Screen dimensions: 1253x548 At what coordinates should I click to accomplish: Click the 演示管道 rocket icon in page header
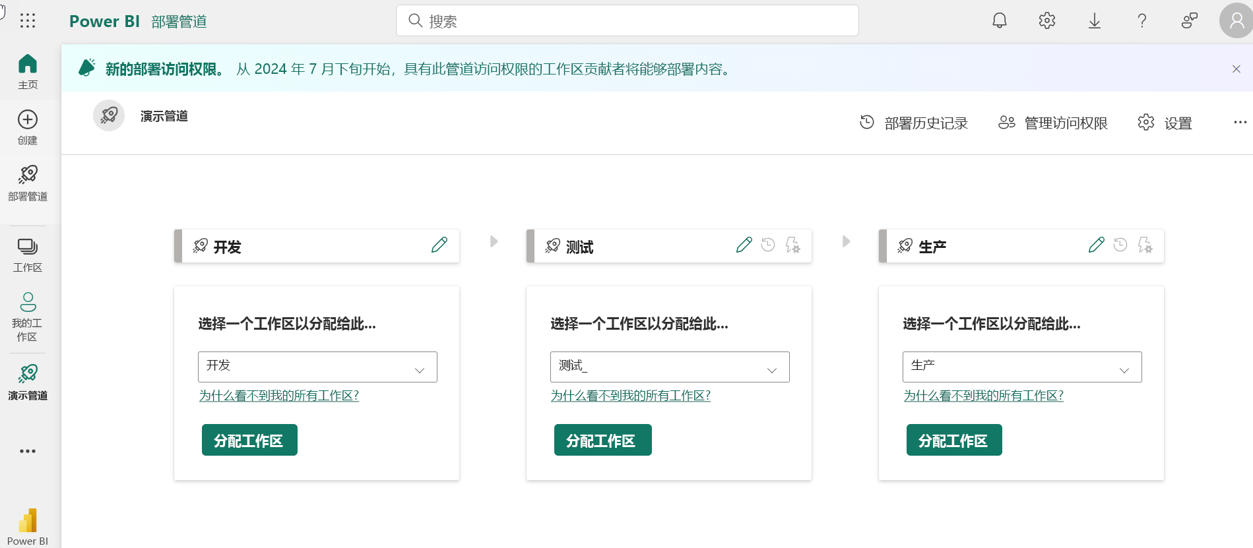click(109, 115)
